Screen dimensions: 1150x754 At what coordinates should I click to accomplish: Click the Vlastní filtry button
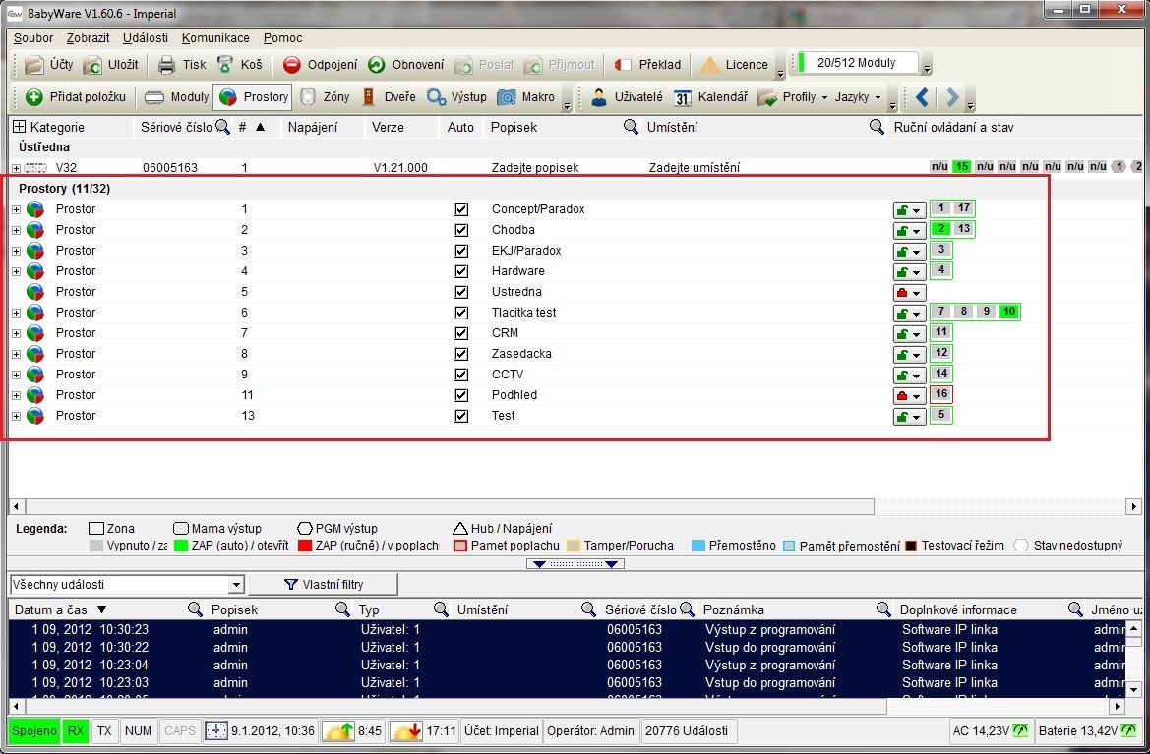pos(324,585)
